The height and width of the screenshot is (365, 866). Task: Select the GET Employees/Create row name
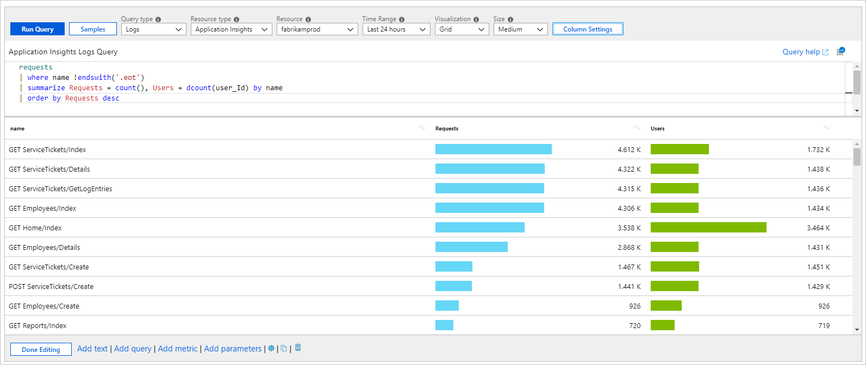point(44,306)
